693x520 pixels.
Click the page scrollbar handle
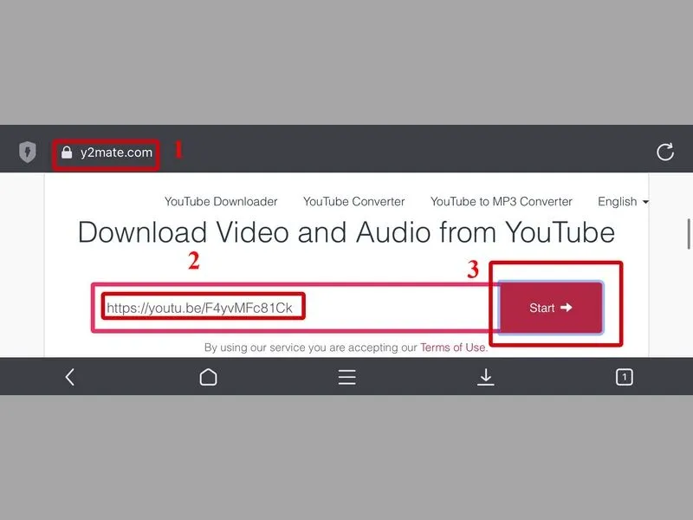[689, 234]
